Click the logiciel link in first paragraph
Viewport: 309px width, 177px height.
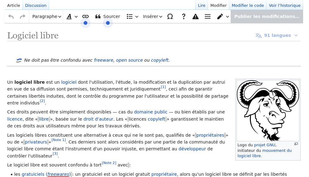pos(69,82)
